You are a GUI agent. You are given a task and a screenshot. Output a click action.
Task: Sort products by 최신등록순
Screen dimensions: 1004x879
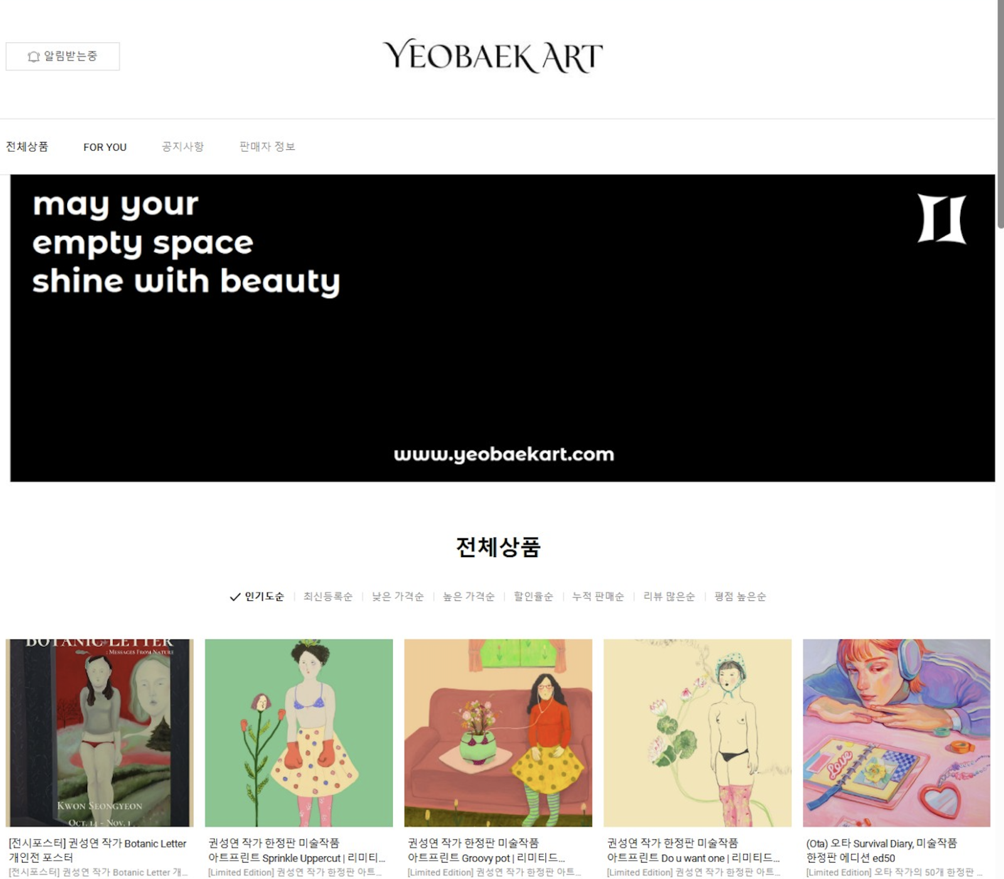(x=328, y=596)
